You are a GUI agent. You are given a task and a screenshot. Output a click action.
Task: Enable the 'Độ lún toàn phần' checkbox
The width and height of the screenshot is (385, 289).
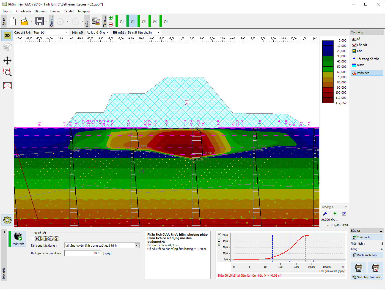point(33,239)
